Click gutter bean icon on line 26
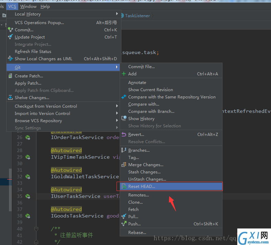The image size is (271, 245). (x=28, y=138)
